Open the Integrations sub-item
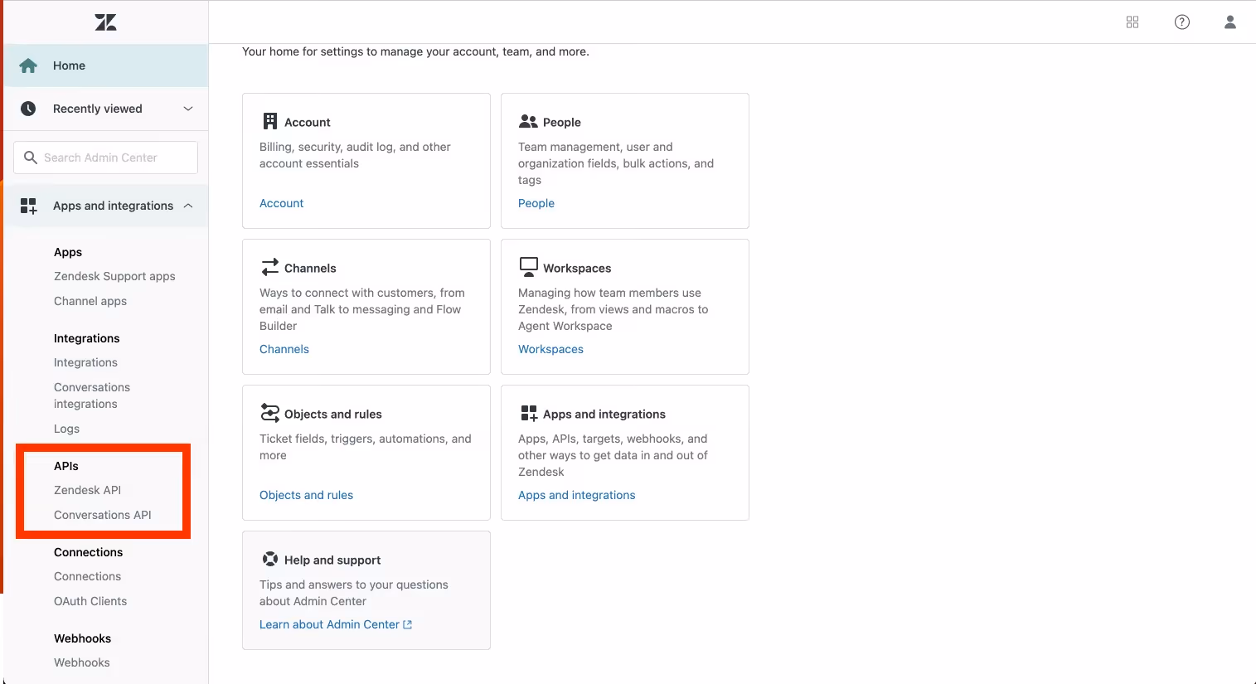Image resolution: width=1256 pixels, height=684 pixels. tap(85, 362)
